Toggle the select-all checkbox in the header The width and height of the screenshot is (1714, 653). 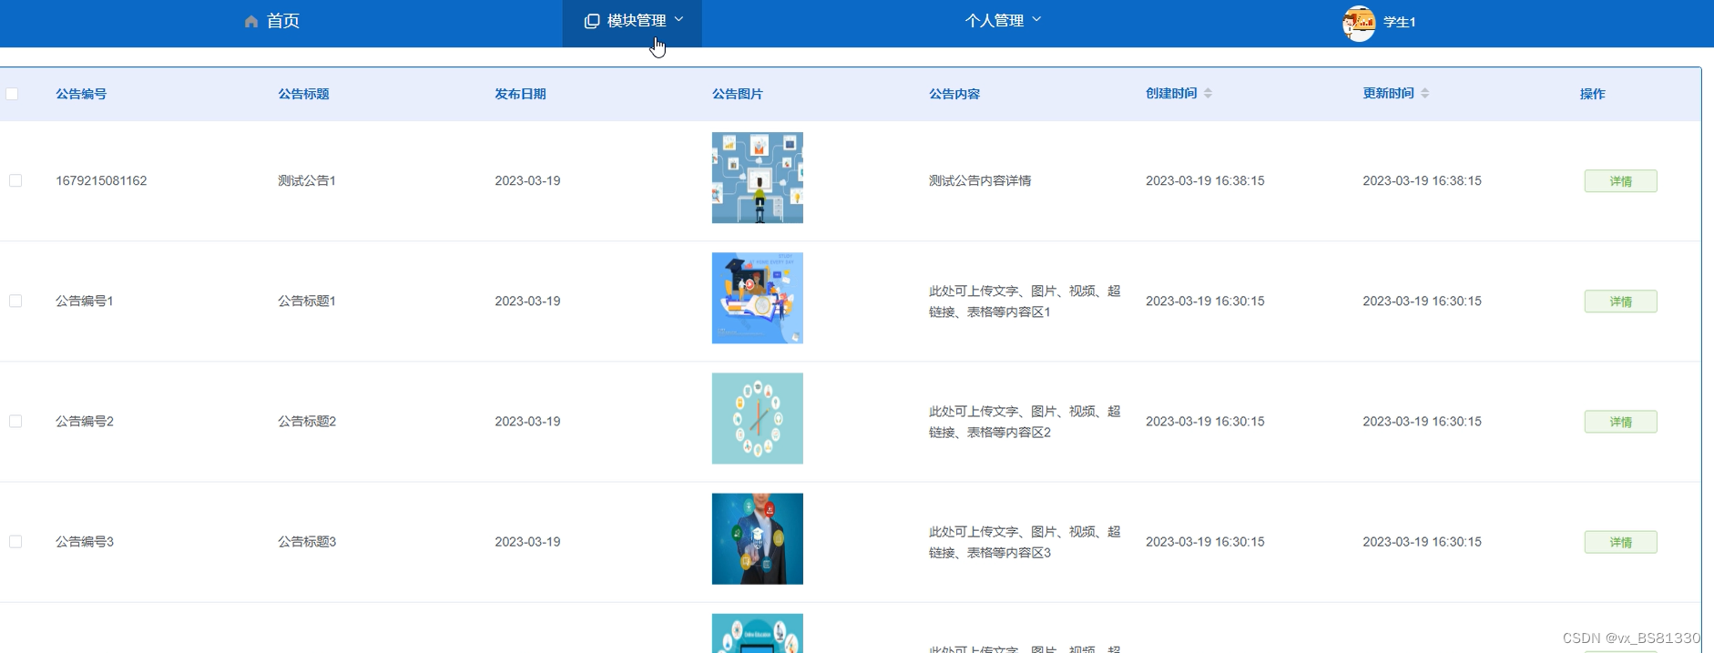[x=12, y=94]
